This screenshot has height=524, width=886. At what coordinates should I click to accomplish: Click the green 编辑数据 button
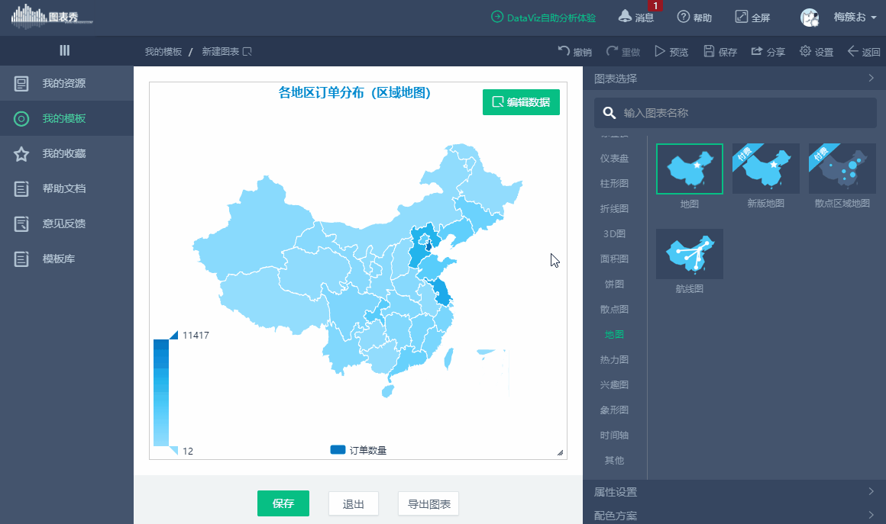point(521,102)
